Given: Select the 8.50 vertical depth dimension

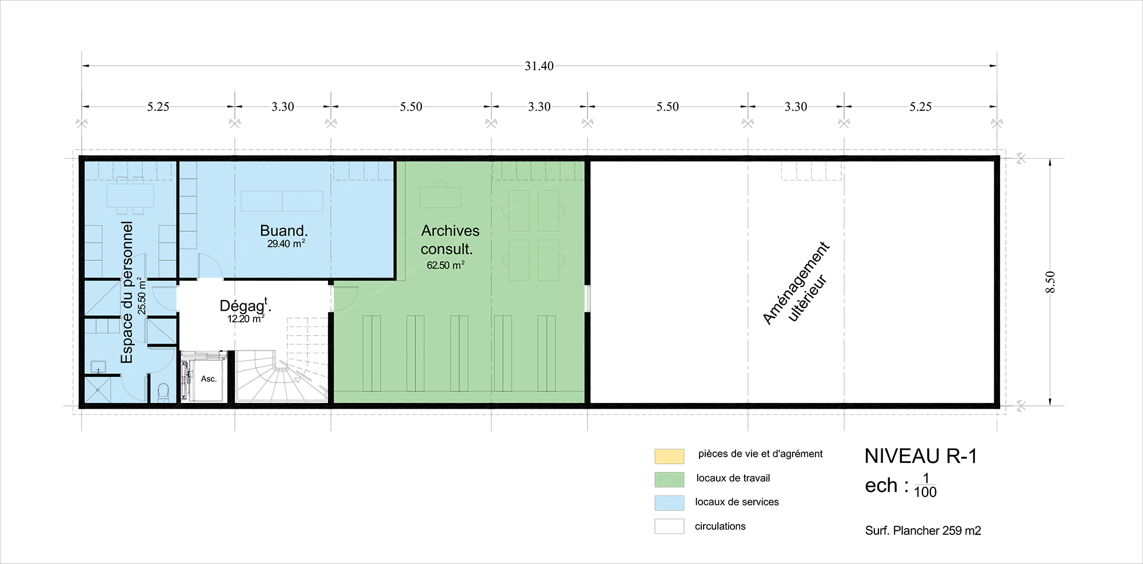Looking at the screenshot, I should tap(1050, 282).
